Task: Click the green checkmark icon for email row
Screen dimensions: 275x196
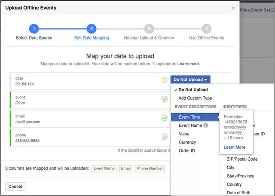Action: click(x=164, y=118)
